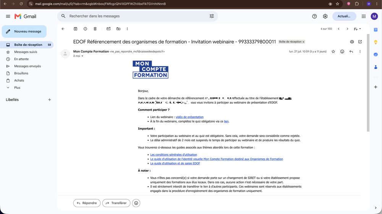The height and width of the screenshot is (214, 382).
Task: Open the identité visuelle guide link
Action: [x=217, y=159]
